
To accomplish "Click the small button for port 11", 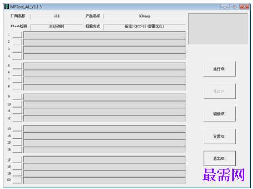I will pyautogui.click(x=17, y=111).
